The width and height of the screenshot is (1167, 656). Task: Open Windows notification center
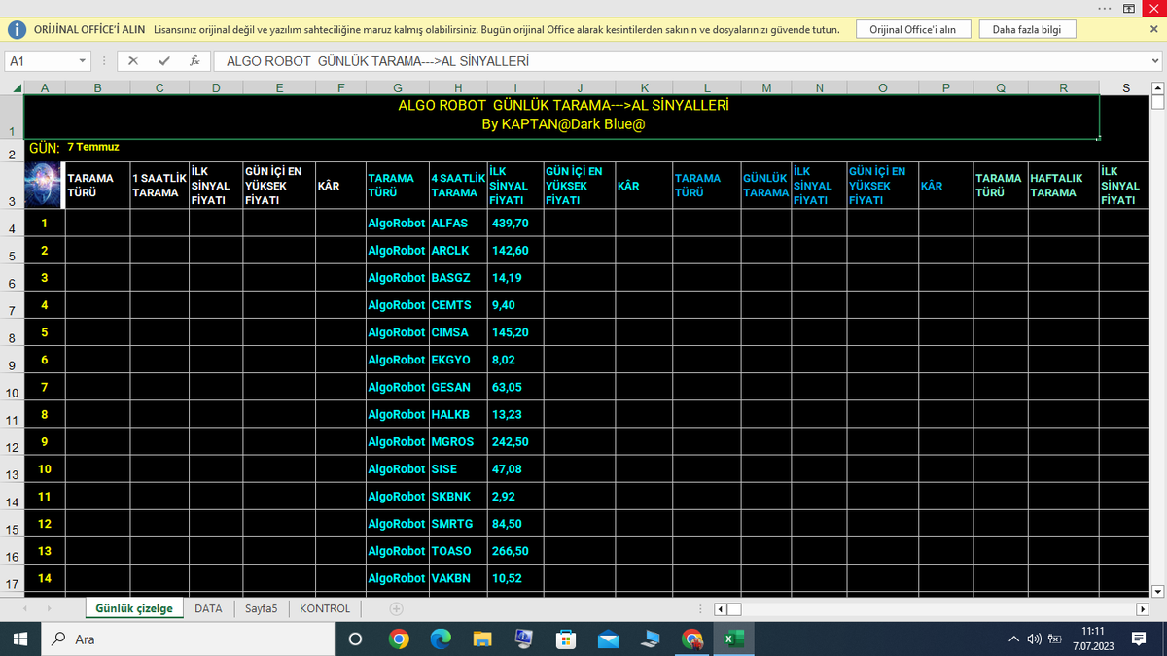click(1139, 639)
